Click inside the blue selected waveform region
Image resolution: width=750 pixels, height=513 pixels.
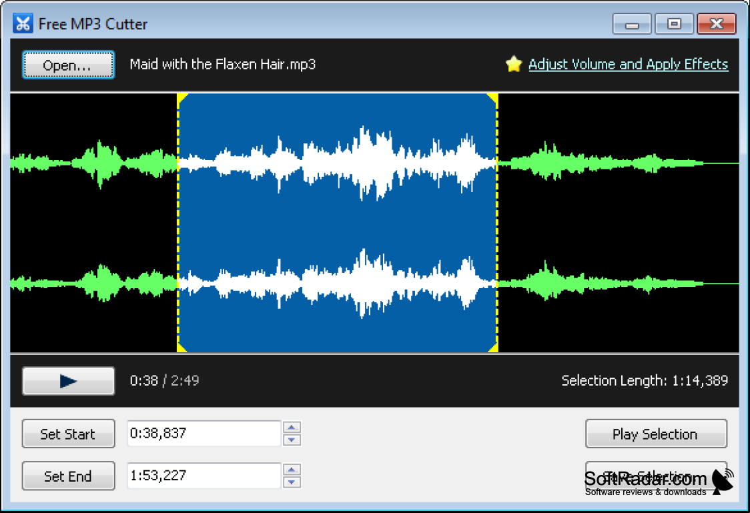point(338,223)
